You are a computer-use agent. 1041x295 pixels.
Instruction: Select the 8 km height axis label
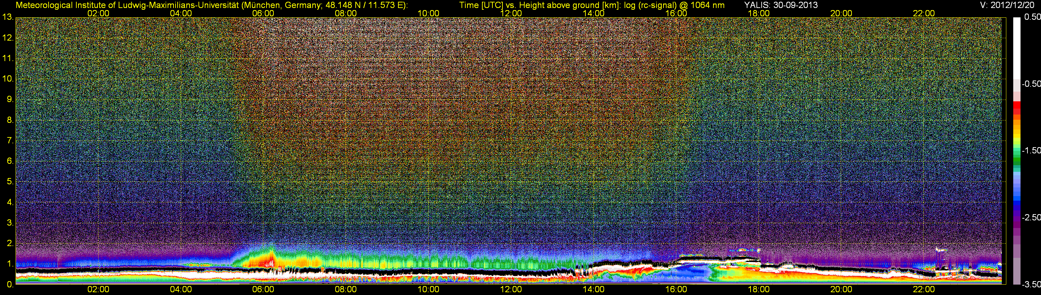point(10,120)
